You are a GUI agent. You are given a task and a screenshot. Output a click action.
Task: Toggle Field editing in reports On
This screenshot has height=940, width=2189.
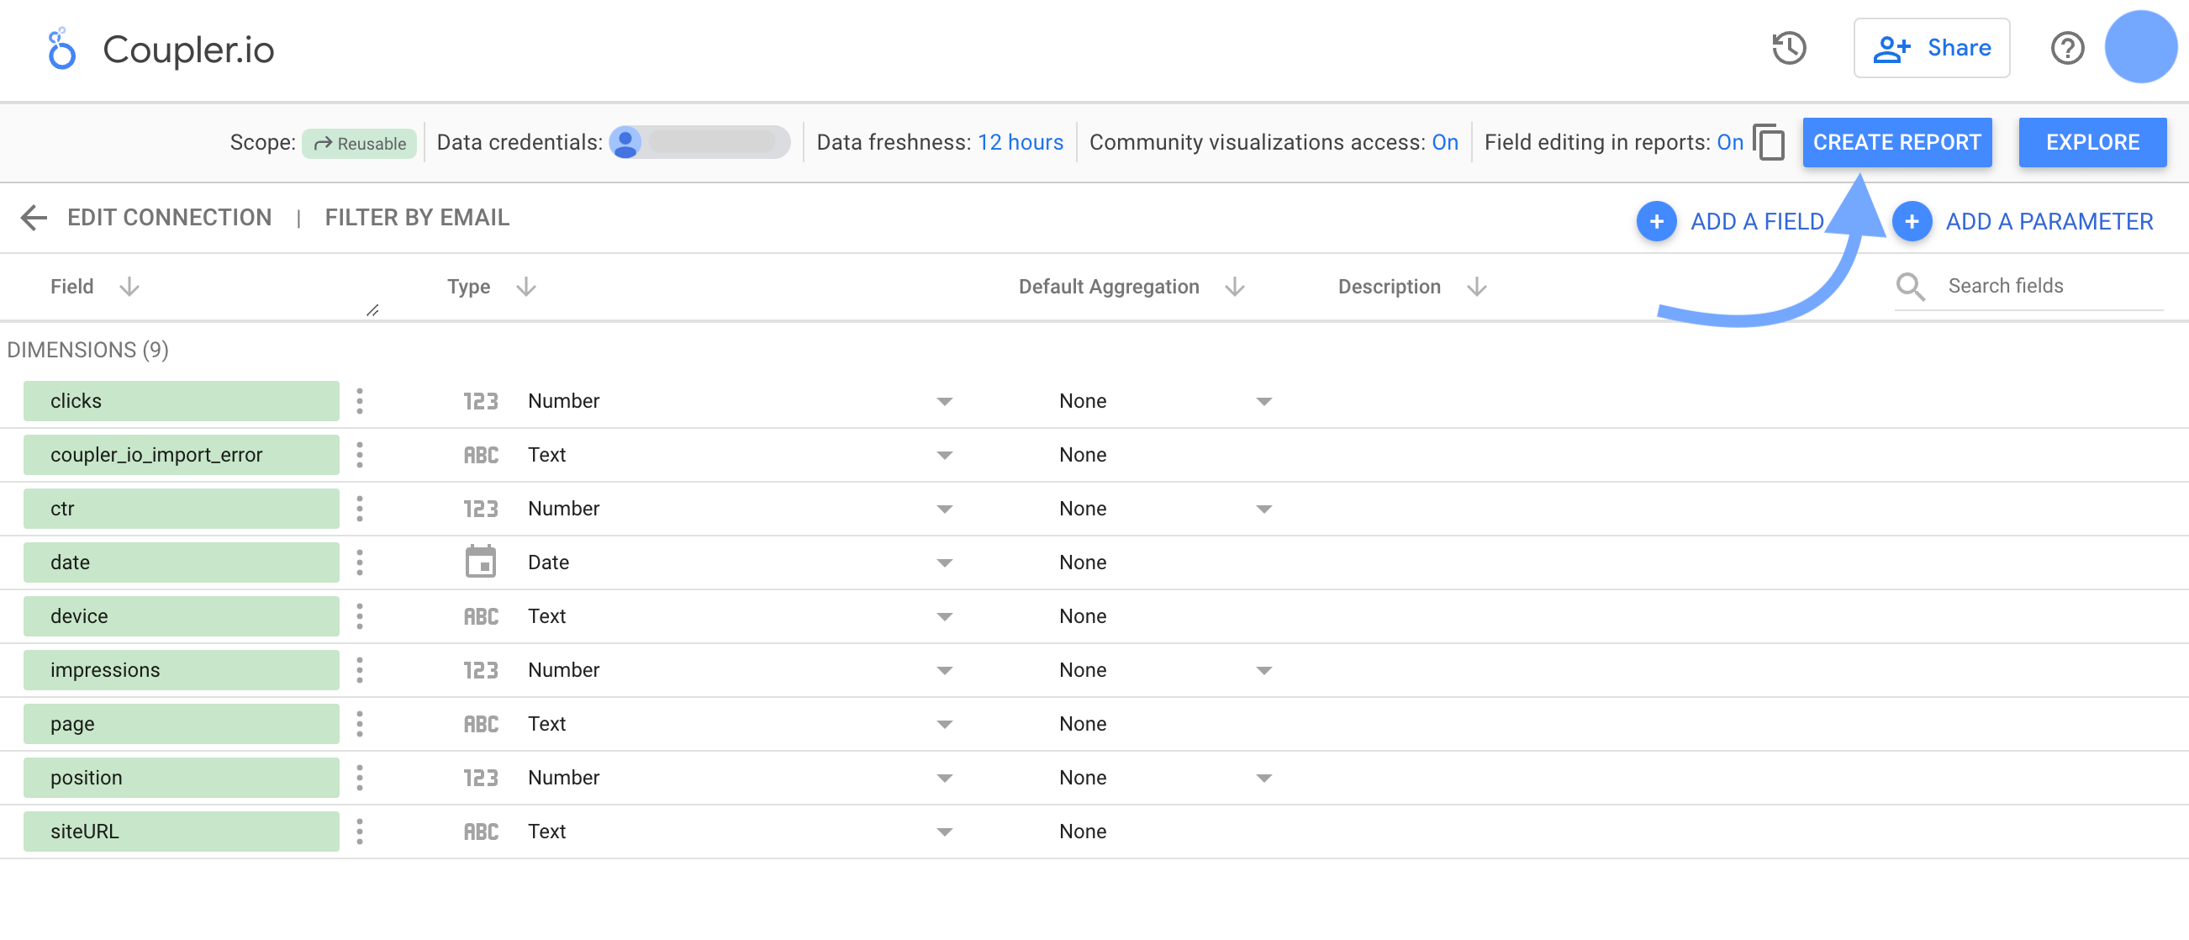click(x=1729, y=142)
